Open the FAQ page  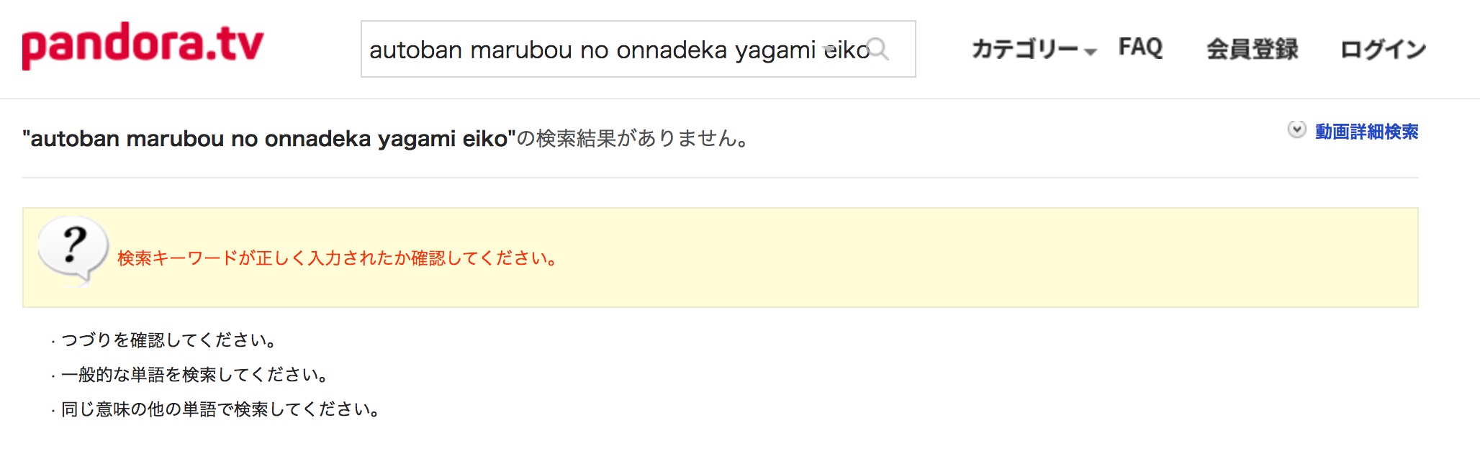pos(1140,47)
